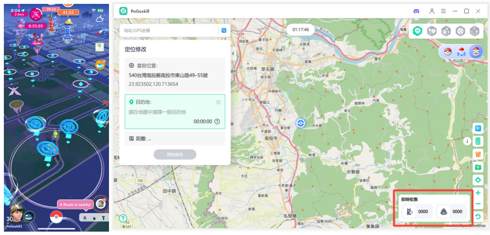Click the 01:17:46 timer pill

300,30
